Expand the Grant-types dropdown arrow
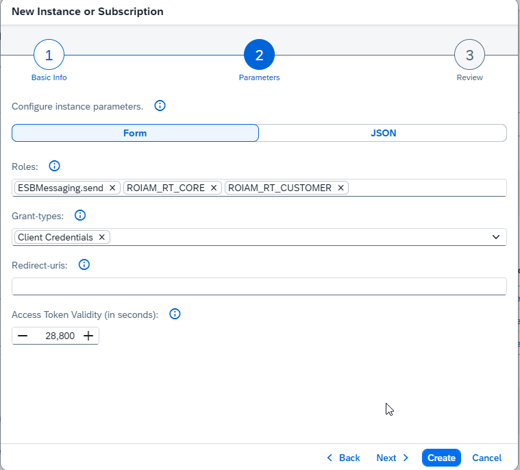This screenshot has height=470, width=520. (496, 237)
